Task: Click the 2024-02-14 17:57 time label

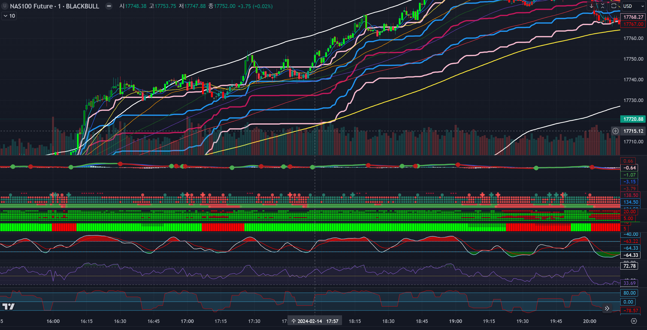Action: pos(315,321)
